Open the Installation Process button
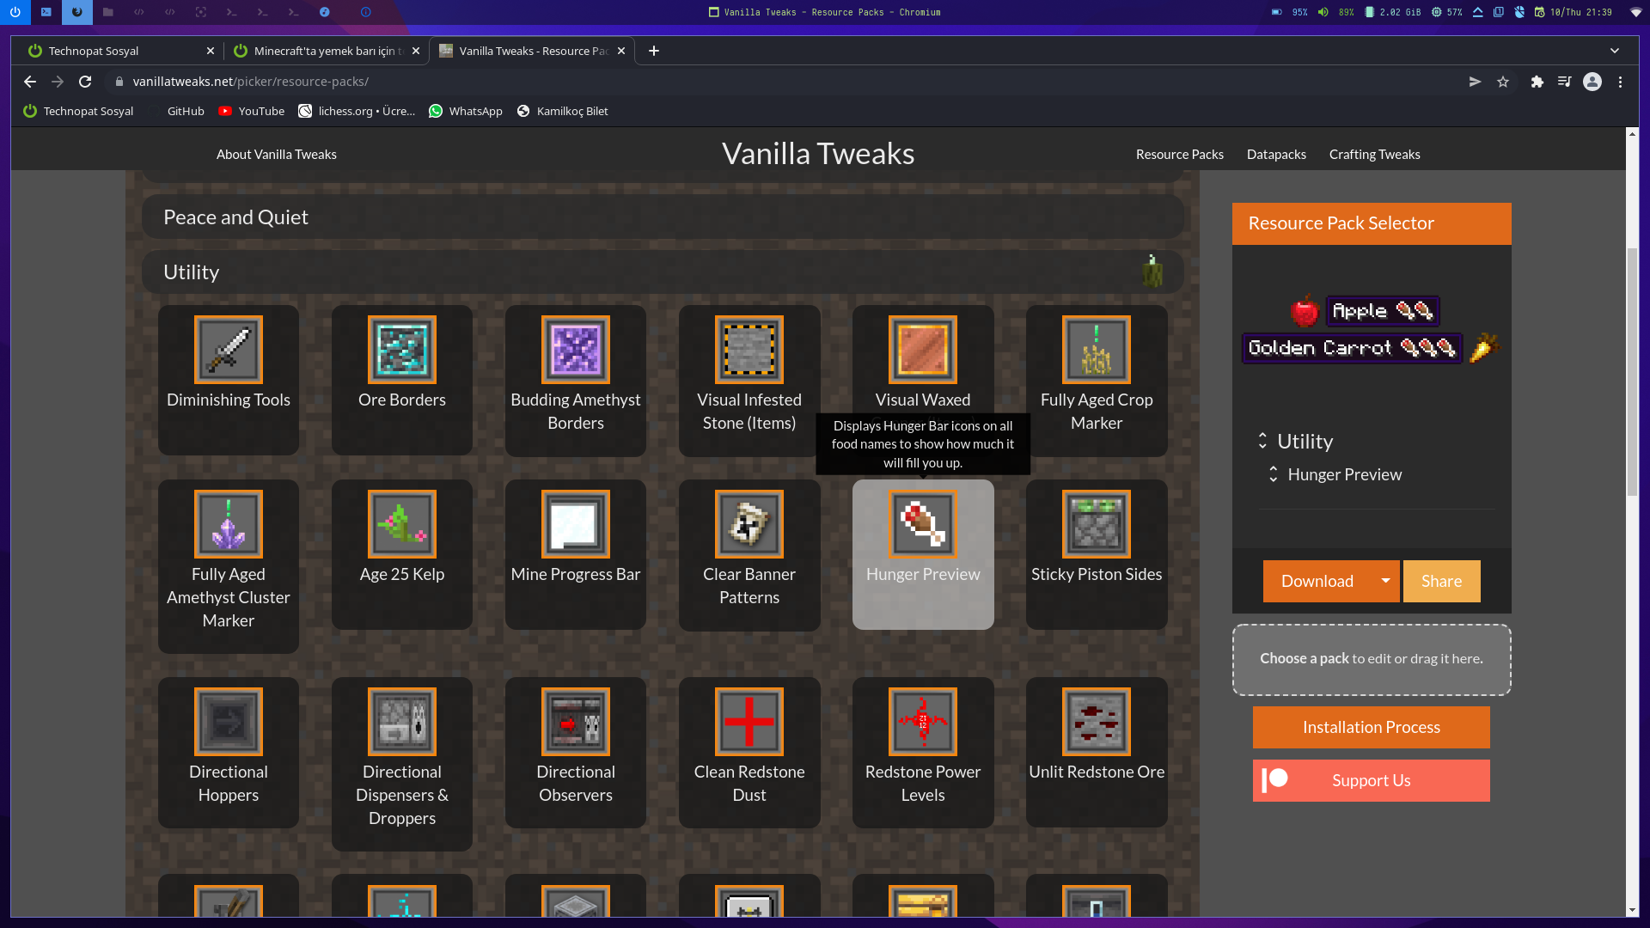The image size is (1650, 928). pyautogui.click(x=1370, y=727)
